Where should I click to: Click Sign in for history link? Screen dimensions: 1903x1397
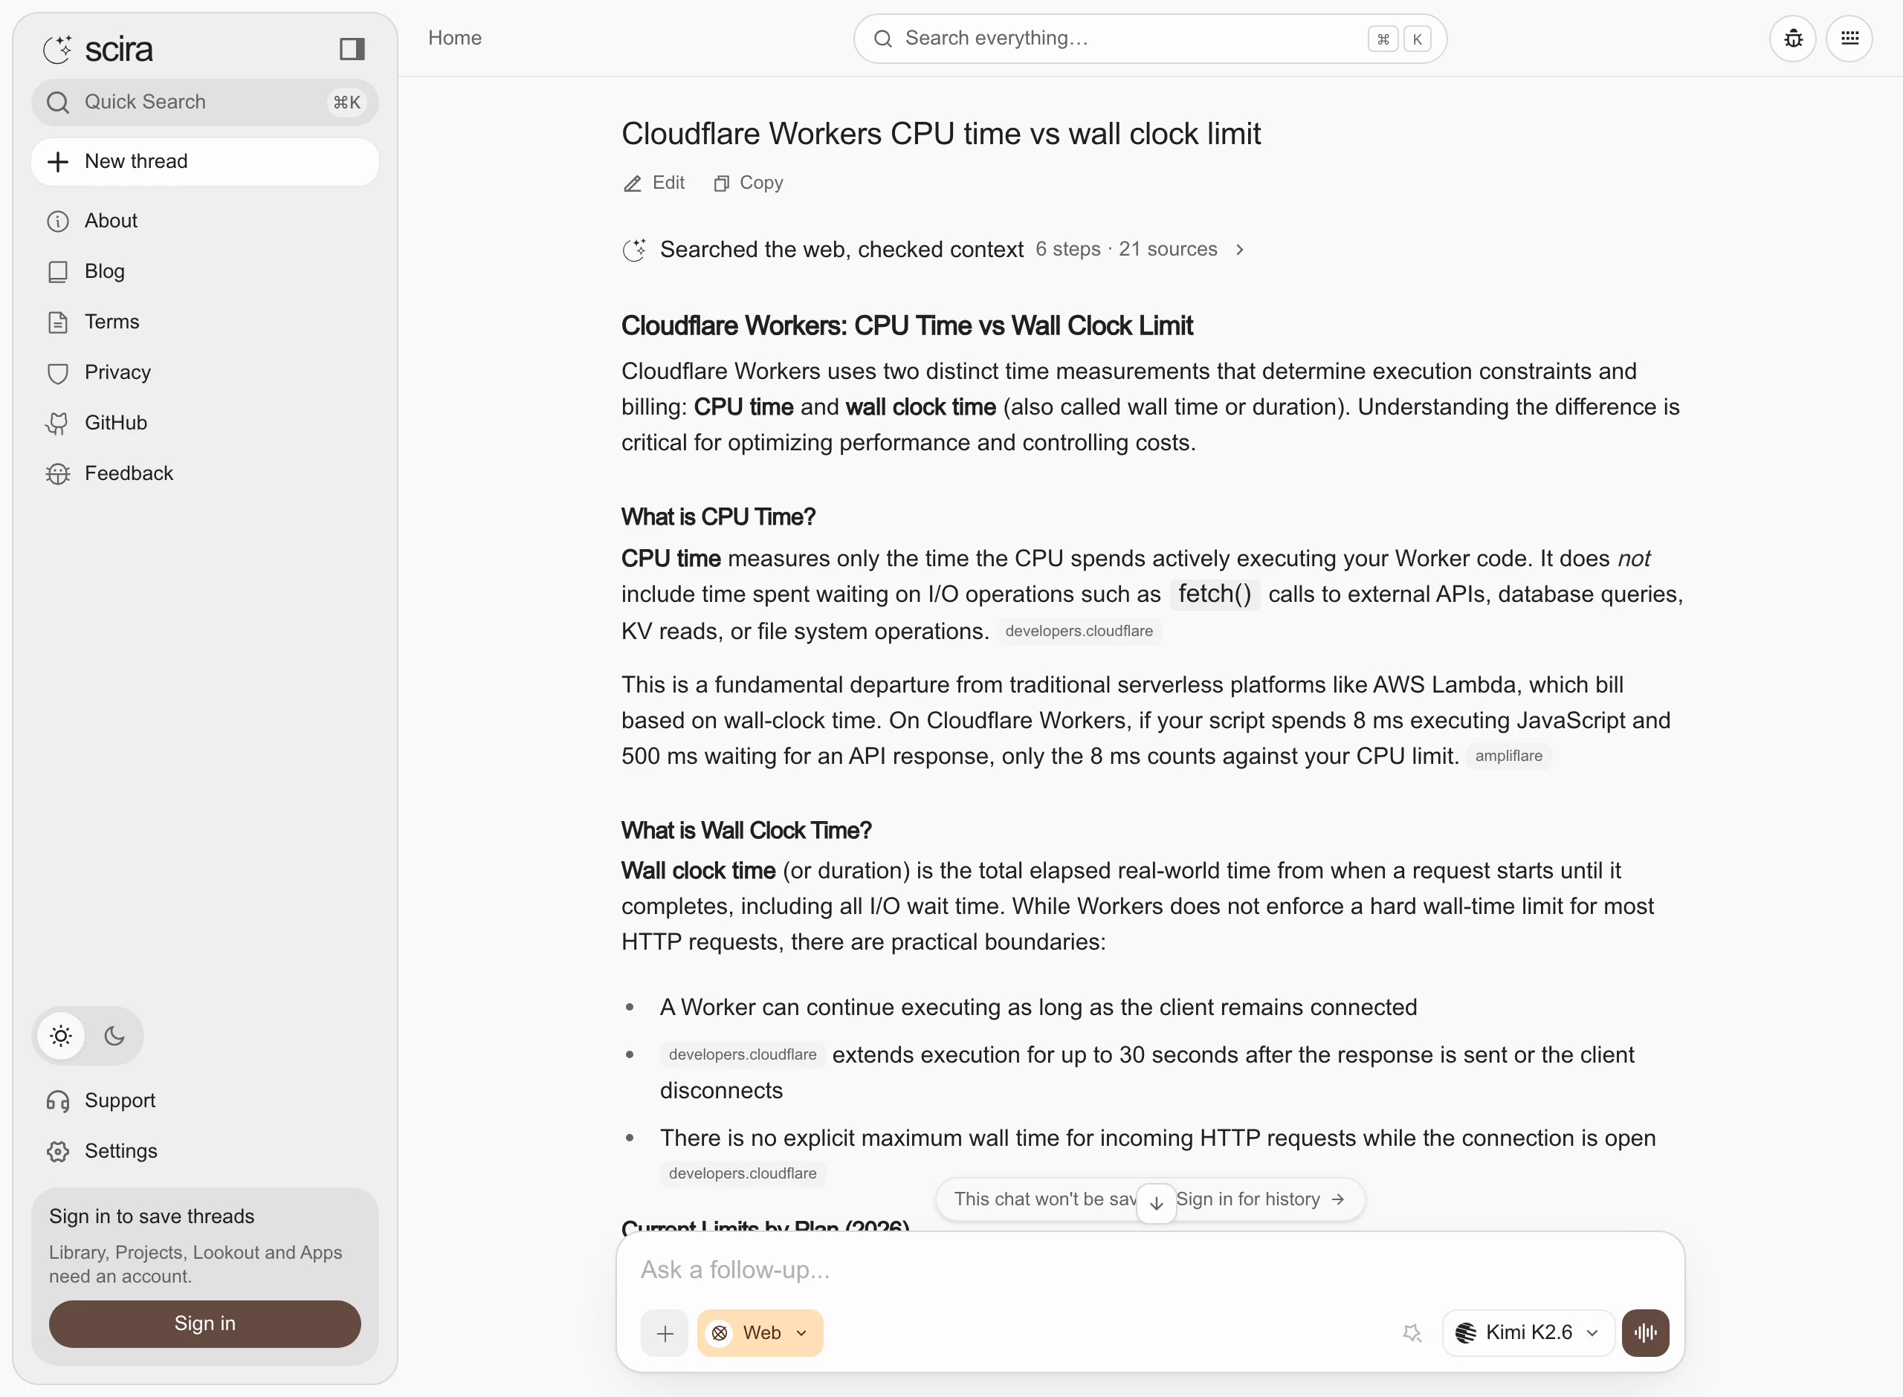coord(1259,1199)
